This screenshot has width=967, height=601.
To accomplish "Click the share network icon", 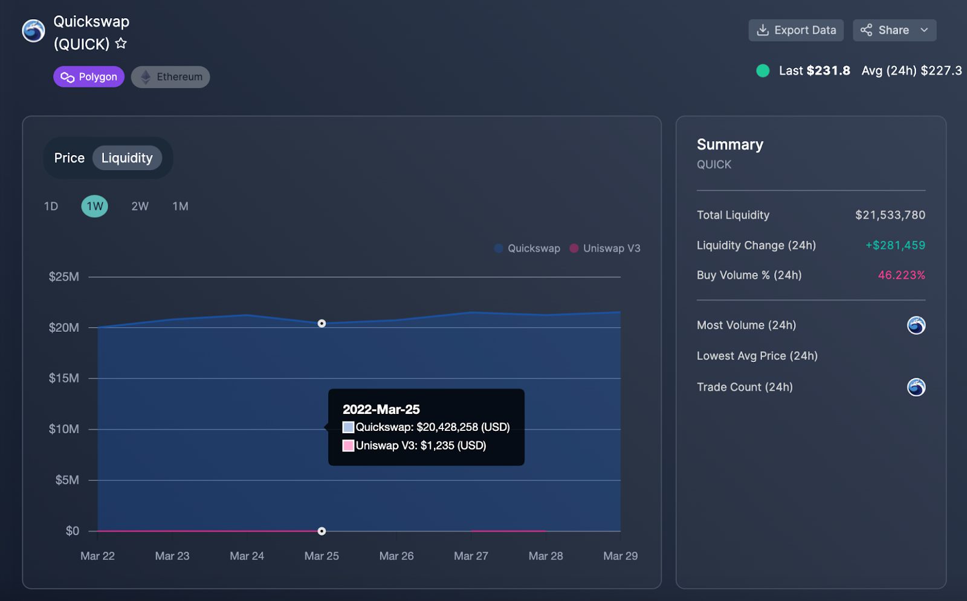I will click(866, 30).
